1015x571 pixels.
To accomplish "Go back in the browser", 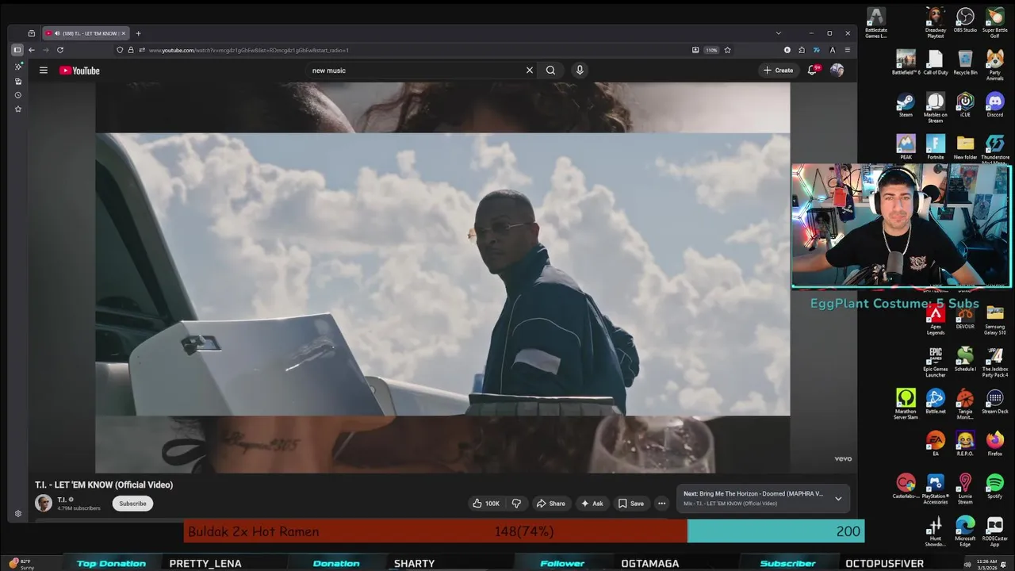I will [x=32, y=50].
